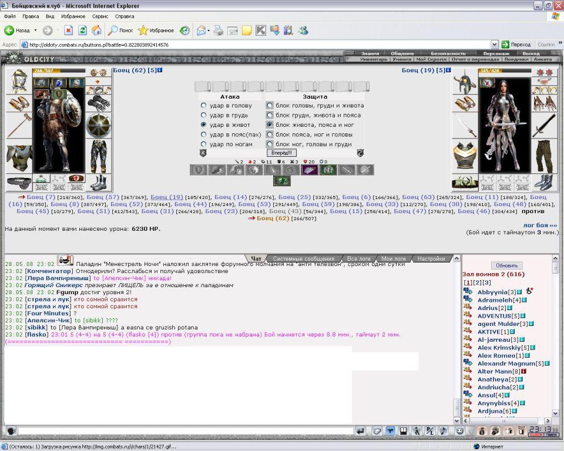Switch to Мои логи tab
This screenshot has height=451, width=564.
[393, 258]
